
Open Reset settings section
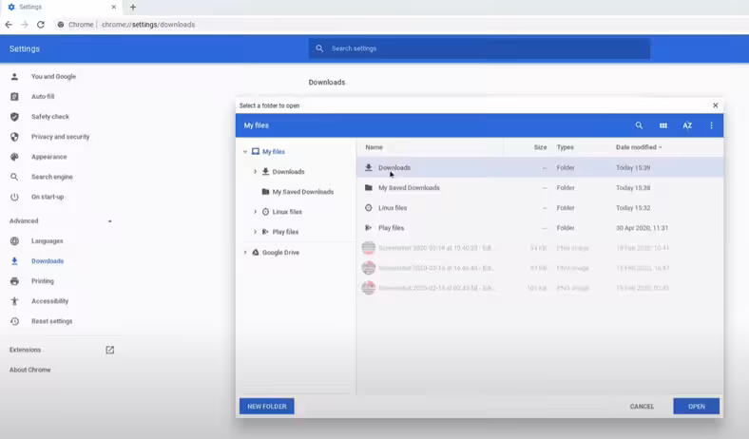(51, 321)
